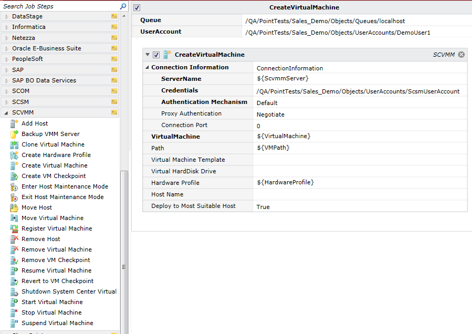Collapse the Connection Information section
This screenshot has width=472, height=334.
point(147,67)
